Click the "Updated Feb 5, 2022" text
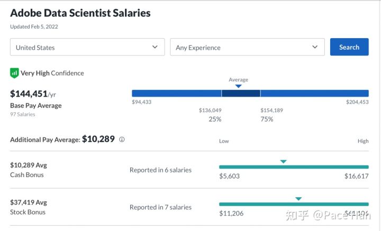Viewport: 381px width, 231px height. point(34,26)
